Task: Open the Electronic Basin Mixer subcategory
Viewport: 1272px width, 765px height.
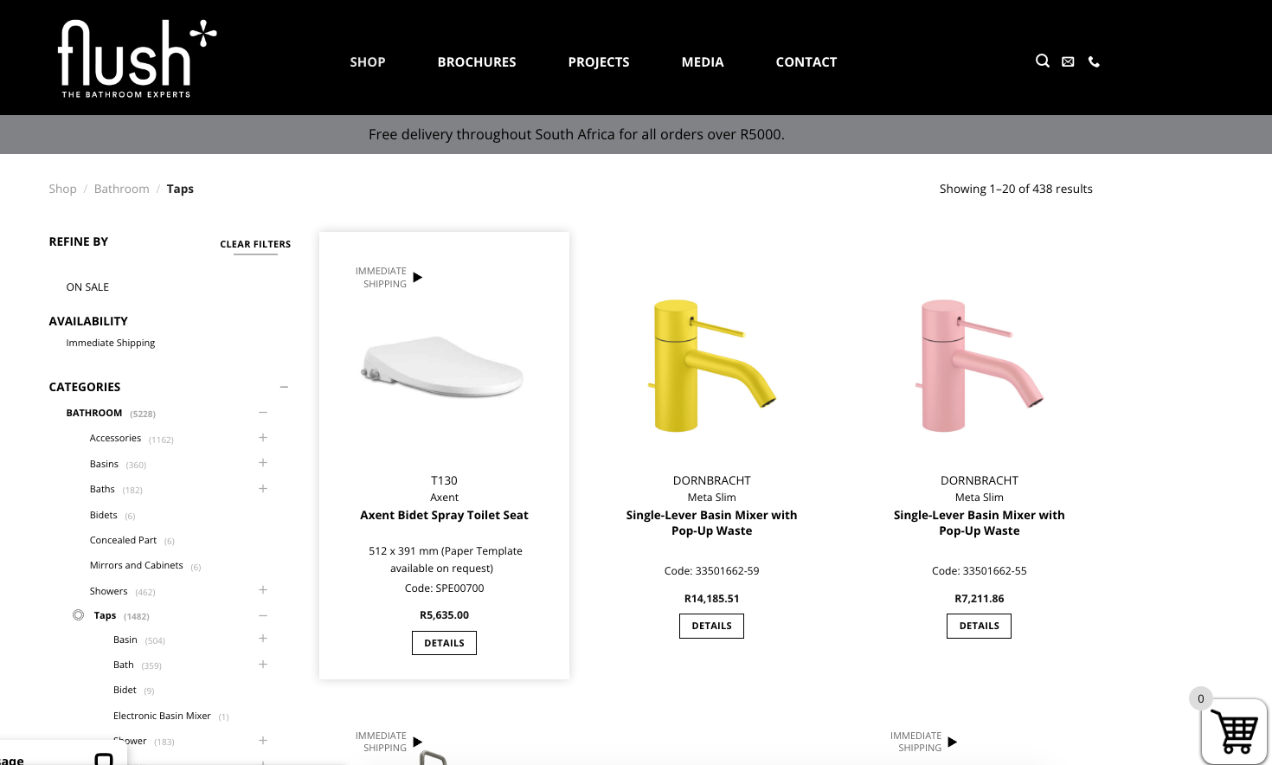Action: tap(162, 716)
